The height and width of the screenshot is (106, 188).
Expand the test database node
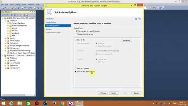tap(8, 36)
